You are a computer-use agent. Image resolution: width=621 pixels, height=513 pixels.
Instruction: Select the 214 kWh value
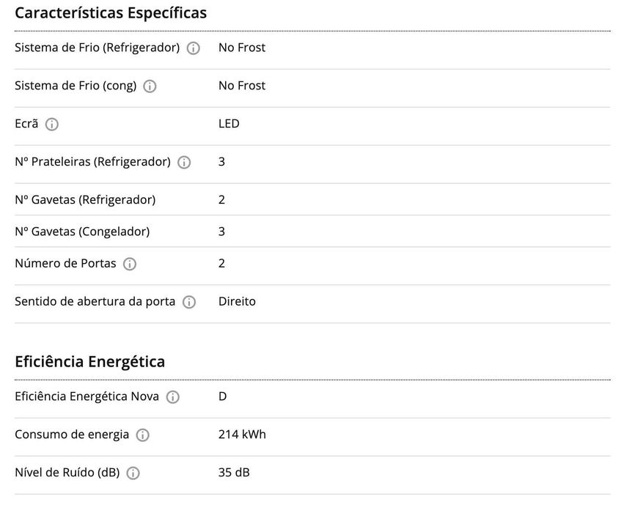tap(242, 435)
